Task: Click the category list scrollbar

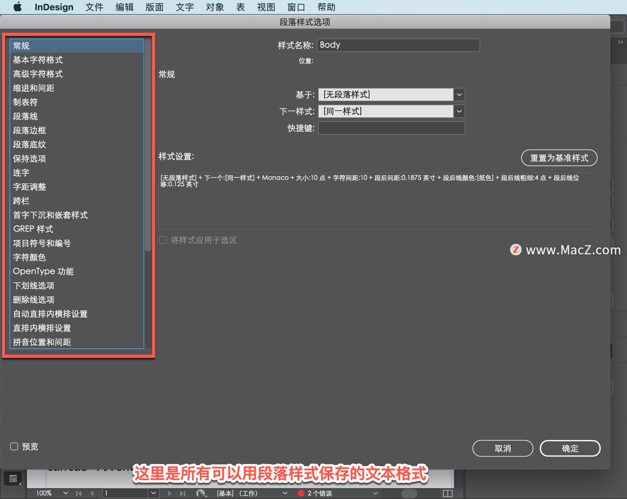Action: tap(148, 145)
